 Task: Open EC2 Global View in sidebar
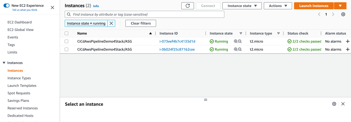[x=20, y=30]
